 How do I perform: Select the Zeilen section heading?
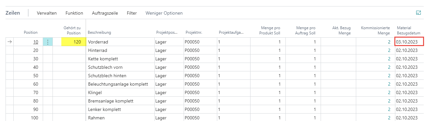coord(13,13)
